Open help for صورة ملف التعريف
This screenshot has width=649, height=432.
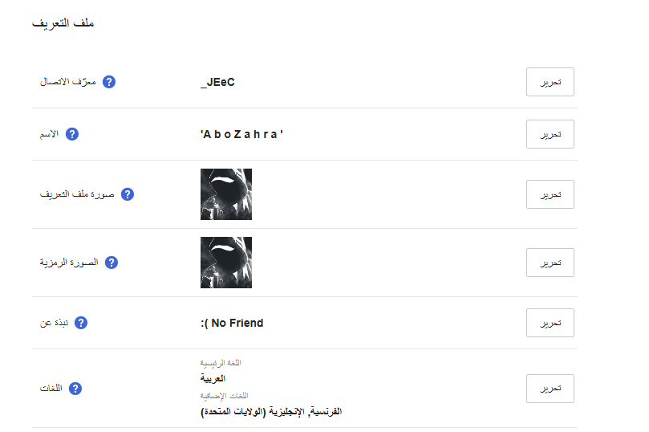point(127,194)
